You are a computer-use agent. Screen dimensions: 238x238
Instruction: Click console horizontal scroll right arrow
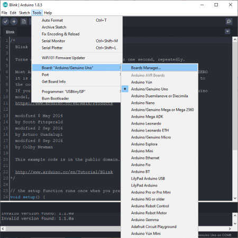[230, 229]
